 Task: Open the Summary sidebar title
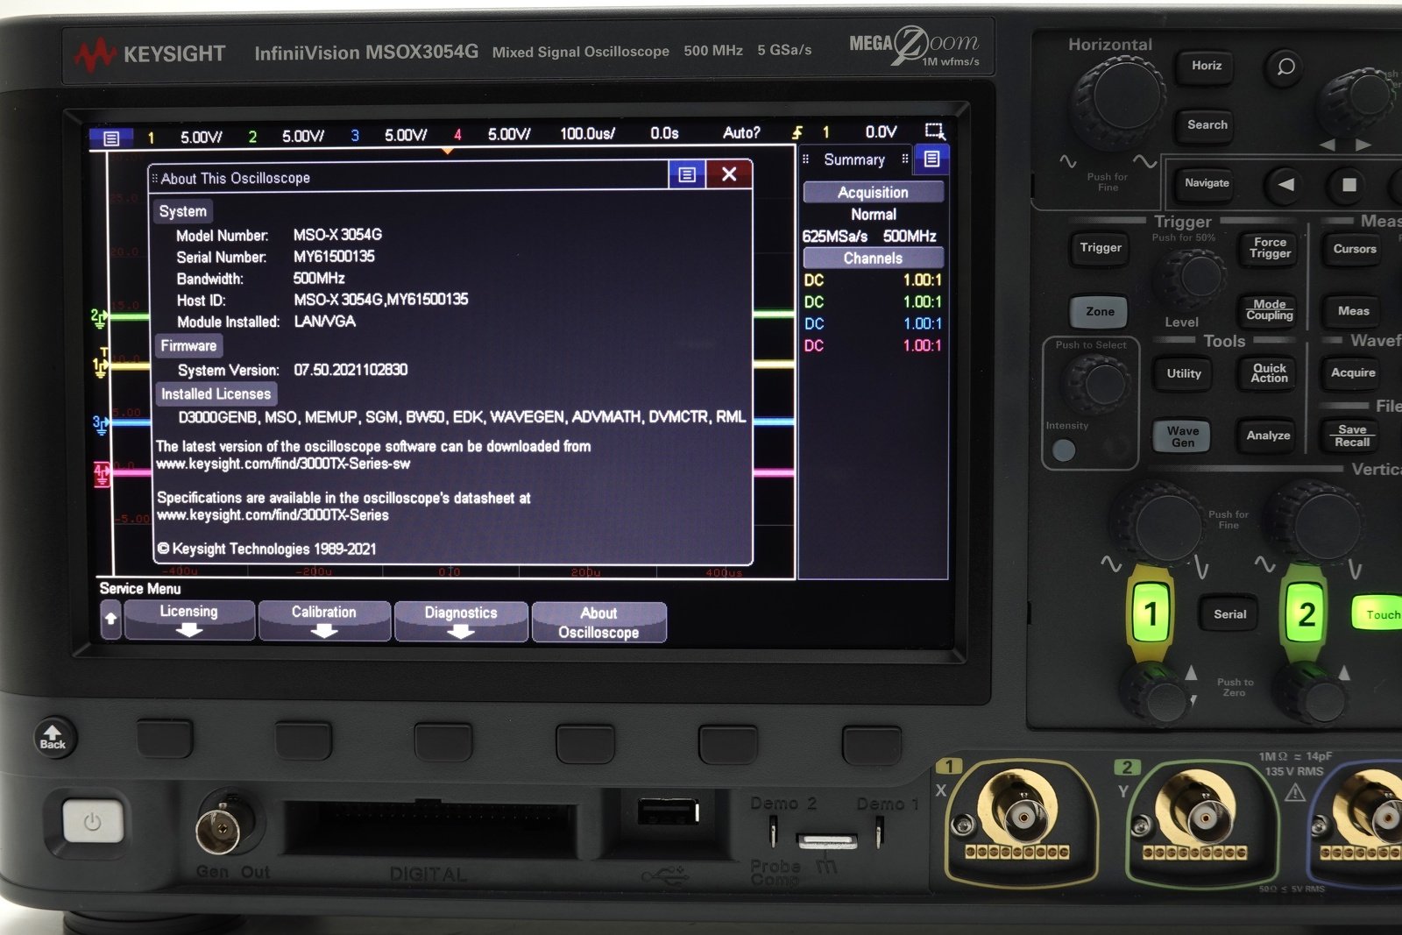[853, 159]
